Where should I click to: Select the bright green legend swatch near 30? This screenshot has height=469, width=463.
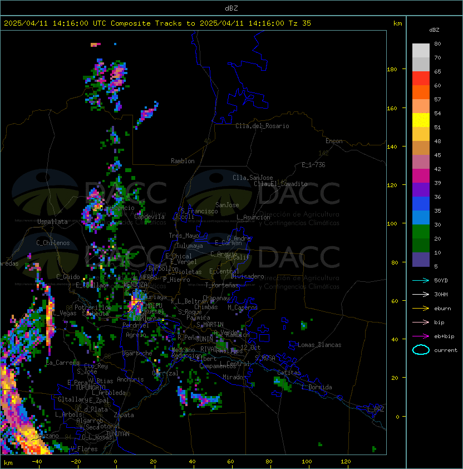(421, 231)
